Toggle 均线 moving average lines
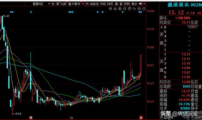 [103, 4]
